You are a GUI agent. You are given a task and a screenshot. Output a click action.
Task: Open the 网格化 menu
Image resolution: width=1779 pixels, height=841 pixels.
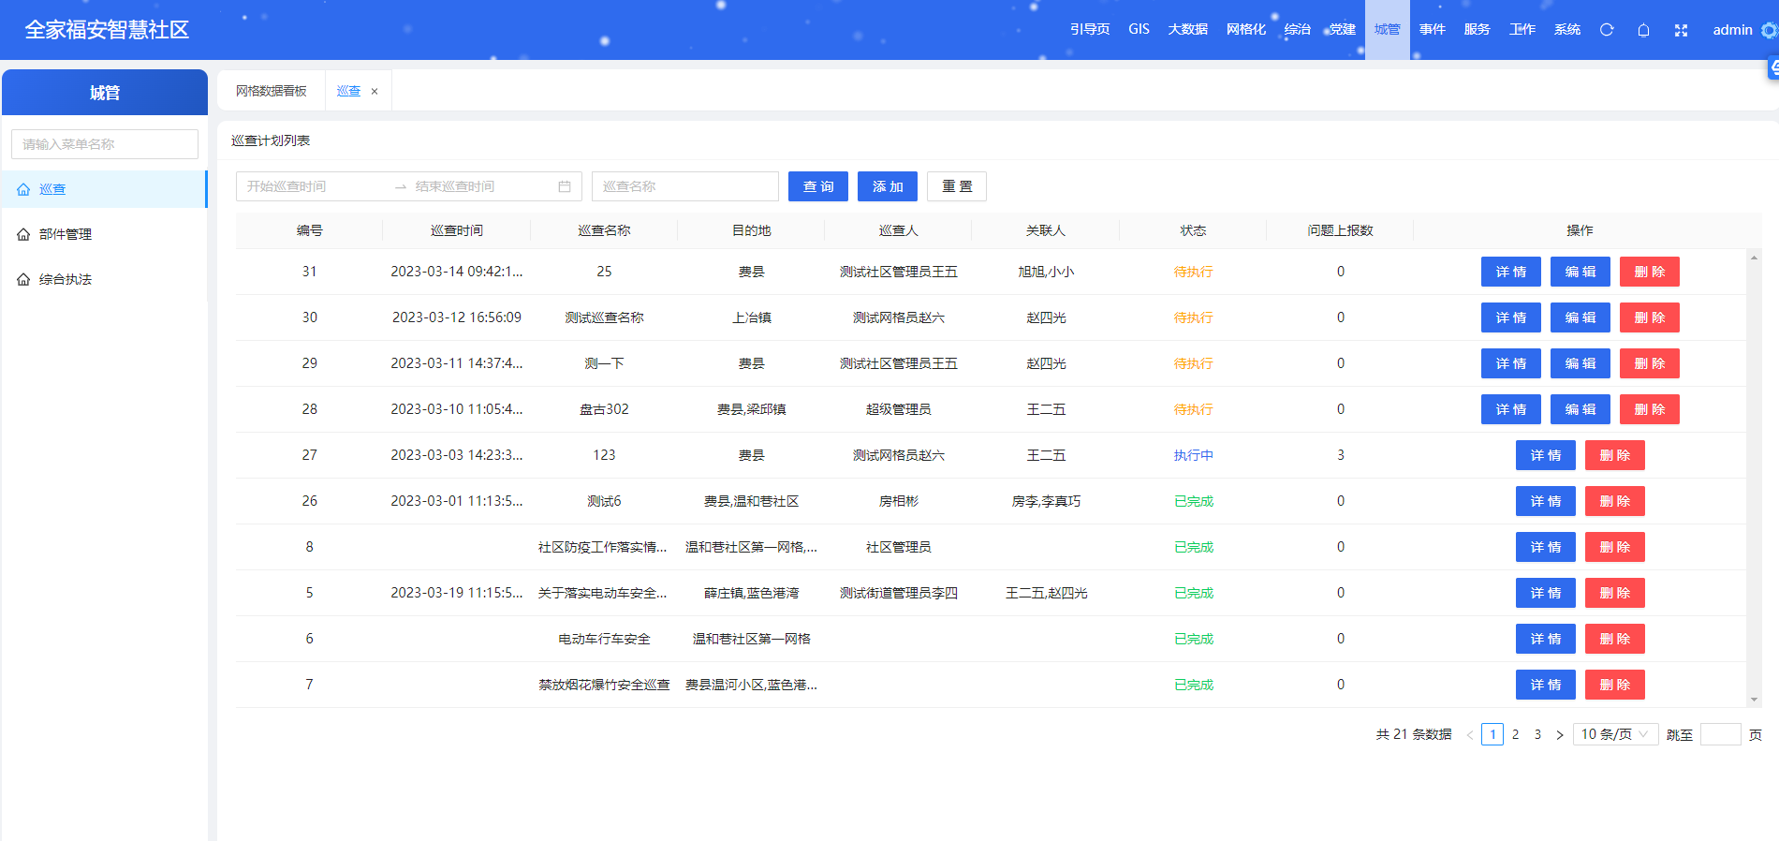coord(1246,30)
